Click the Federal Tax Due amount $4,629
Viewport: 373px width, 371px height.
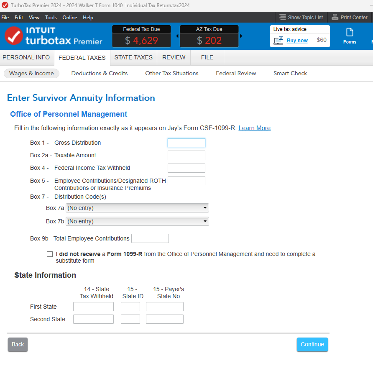pos(141,41)
